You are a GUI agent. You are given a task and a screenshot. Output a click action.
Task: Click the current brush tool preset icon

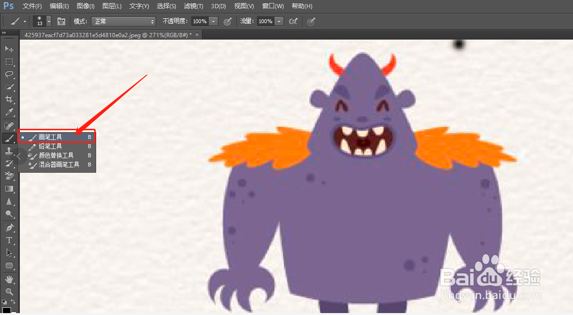(x=14, y=22)
